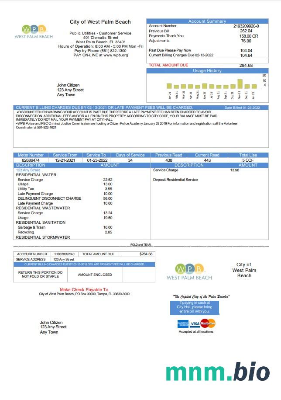Select the tallest Nov 21 usage bar
This screenshot has width=281, height=400.
click(240, 84)
